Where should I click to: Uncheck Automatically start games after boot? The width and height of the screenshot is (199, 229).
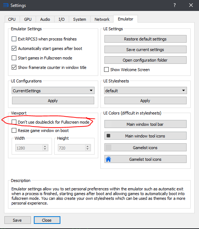[x=14, y=48]
